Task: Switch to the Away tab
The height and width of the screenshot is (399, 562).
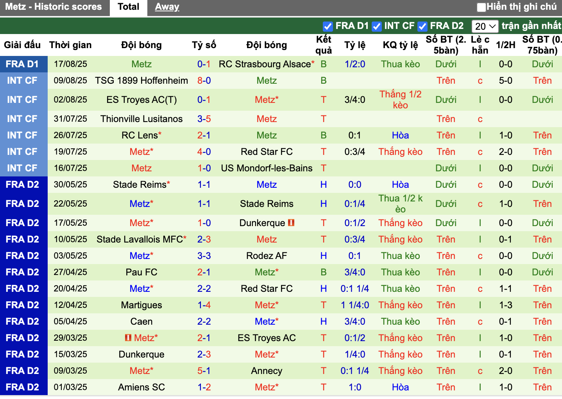Action: tap(167, 7)
